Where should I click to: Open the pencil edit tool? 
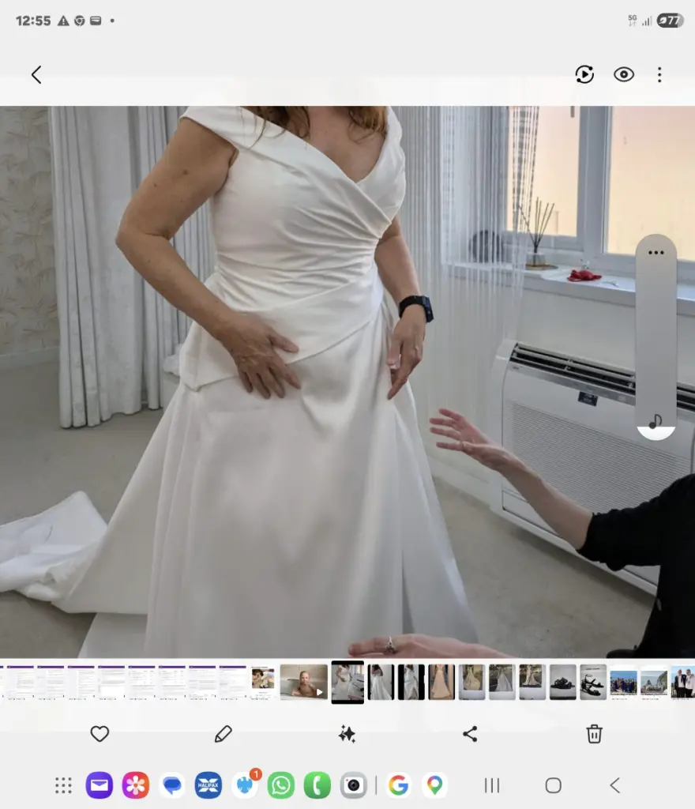pos(224,734)
